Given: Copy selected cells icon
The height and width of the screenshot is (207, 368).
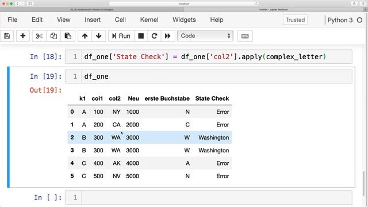Looking at the screenshot, I should (x=53, y=36).
